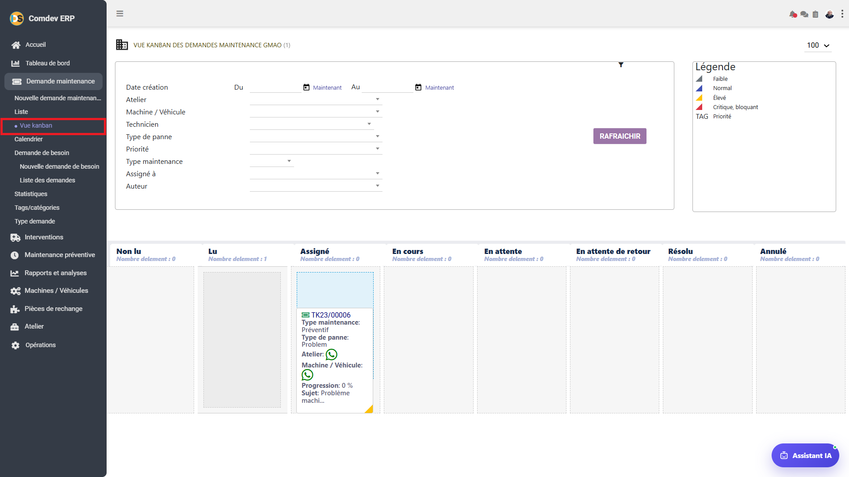The width and height of the screenshot is (849, 477).
Task: Open Calendrier in sidebar
Action: tap(29, 139)
